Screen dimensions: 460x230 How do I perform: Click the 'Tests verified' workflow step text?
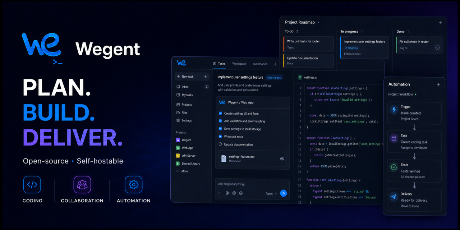[x=410, y=171]
